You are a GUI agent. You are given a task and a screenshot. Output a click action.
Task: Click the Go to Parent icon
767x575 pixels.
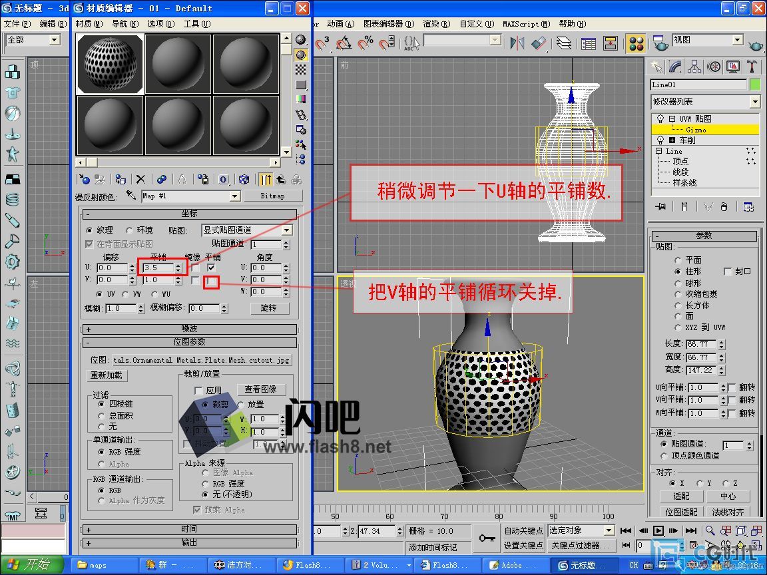pyautogui.click(x=281, y=179)
